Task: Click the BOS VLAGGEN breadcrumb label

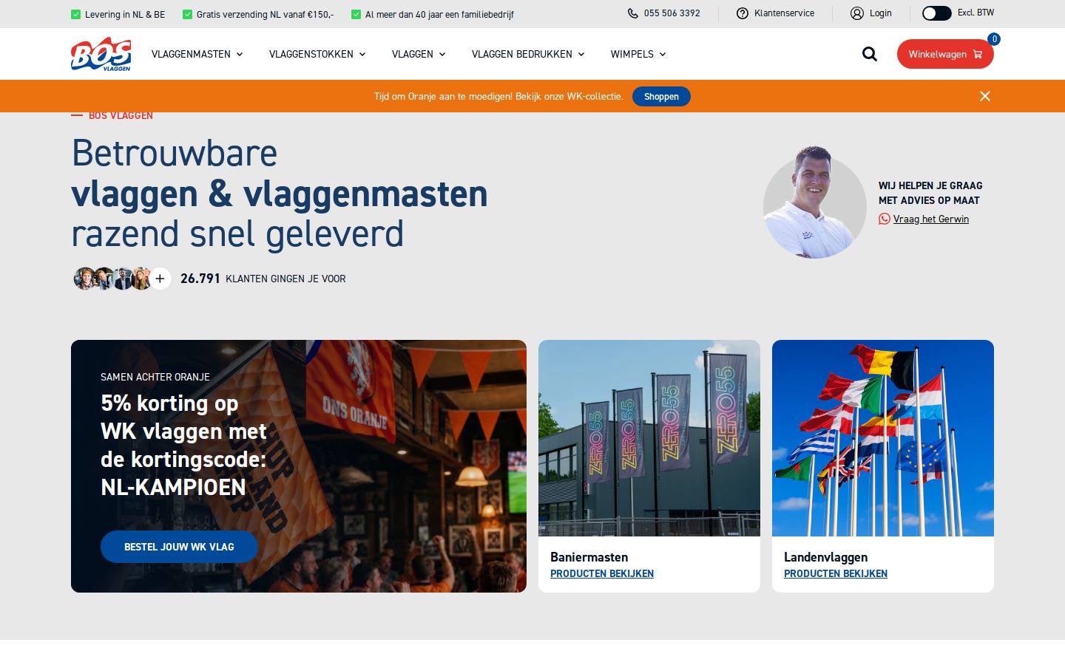Action: (x=121, y=116)
